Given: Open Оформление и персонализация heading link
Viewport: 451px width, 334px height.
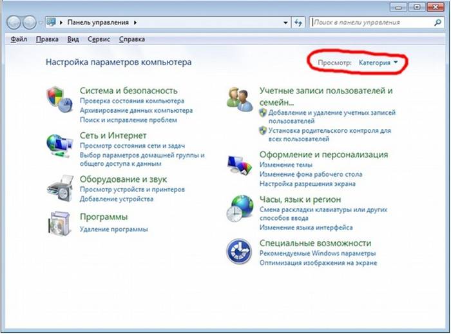Looking at the screenshot, I should point(323,155).
